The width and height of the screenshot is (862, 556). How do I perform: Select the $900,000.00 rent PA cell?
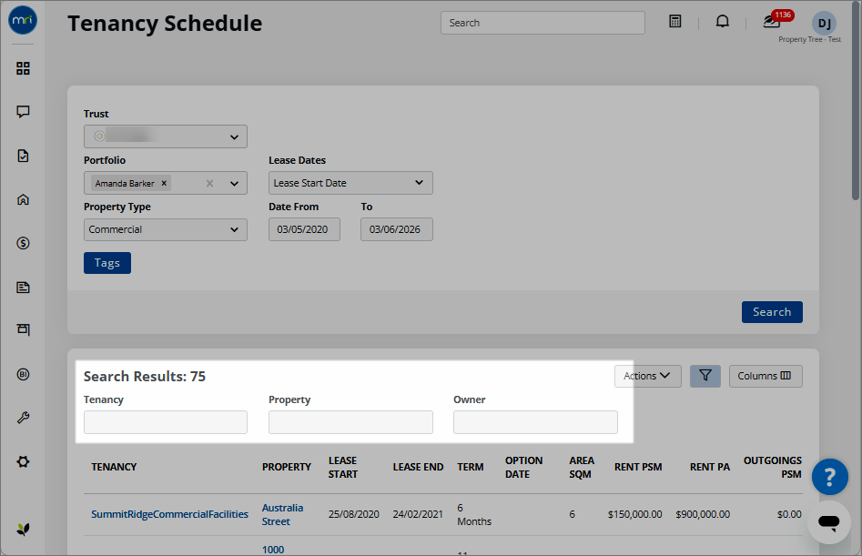703,514
